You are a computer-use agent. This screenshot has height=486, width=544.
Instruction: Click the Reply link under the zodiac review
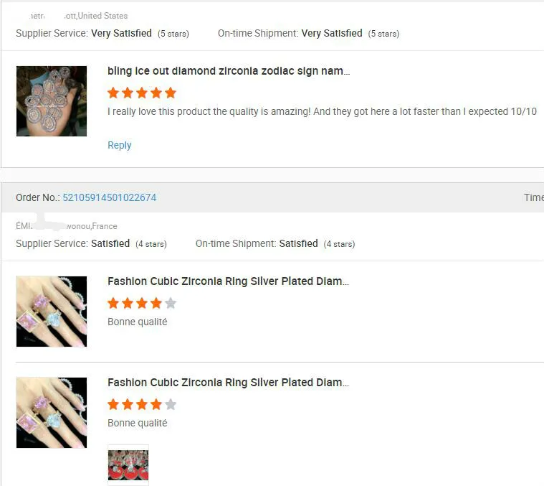click(119, 145)
